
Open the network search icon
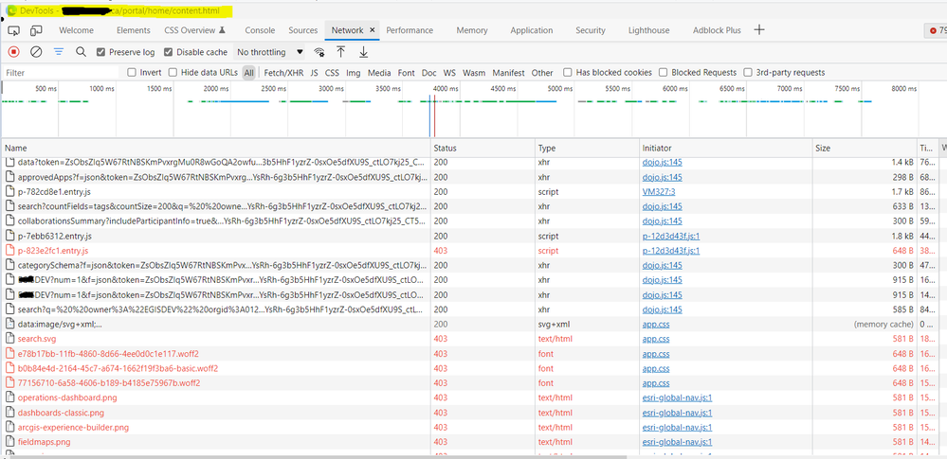(x=82, y=52)
